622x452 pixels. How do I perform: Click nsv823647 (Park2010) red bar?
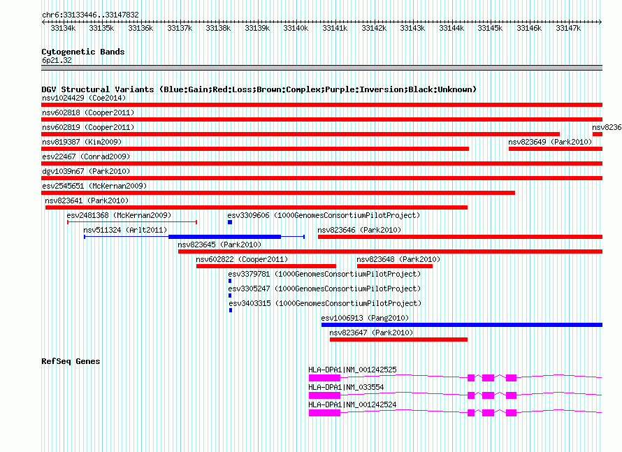(x=398, y=340)
